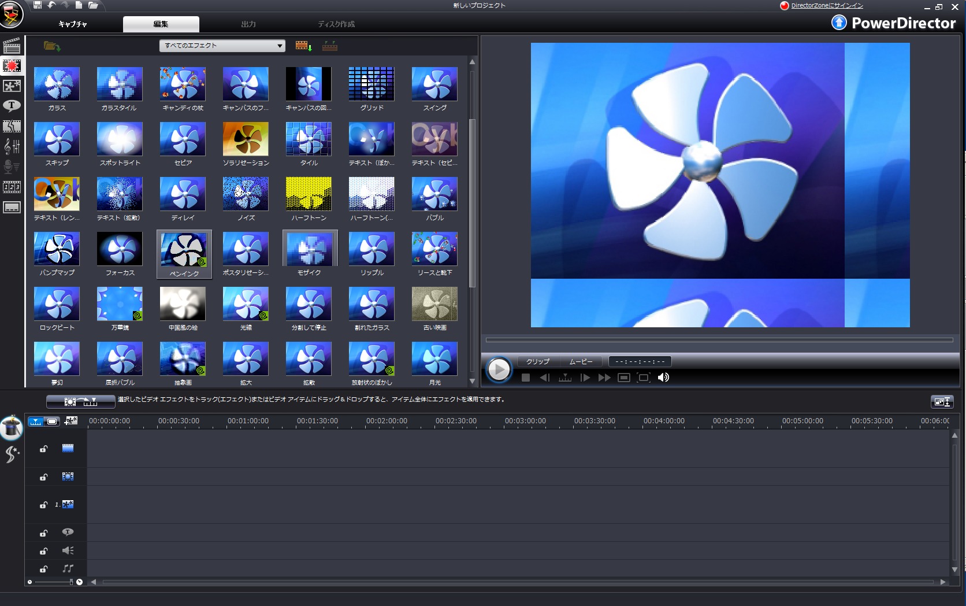Screen dimensions: 966x606
Task: Open the すべてのエフェクト filter dropdown
Action: point(222,46)
